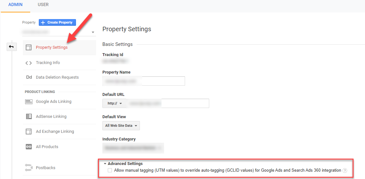This screenshot has height=179, width=365.
Task: Collapse the Advanced Settings section
Action: tap(105, 164)
